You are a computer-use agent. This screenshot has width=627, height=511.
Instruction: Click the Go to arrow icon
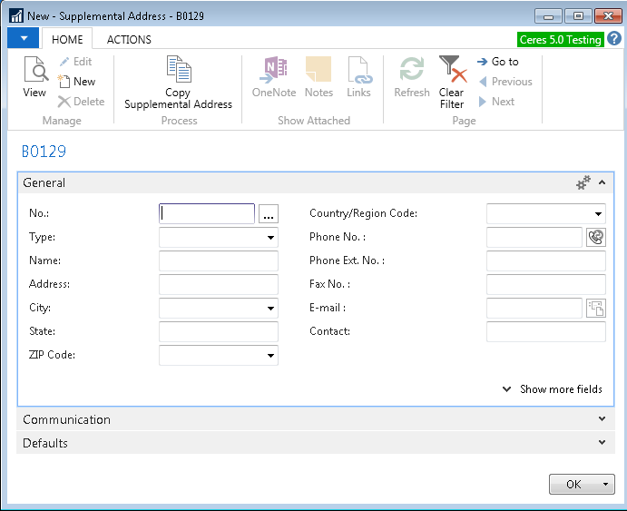(x=483, y=62)
